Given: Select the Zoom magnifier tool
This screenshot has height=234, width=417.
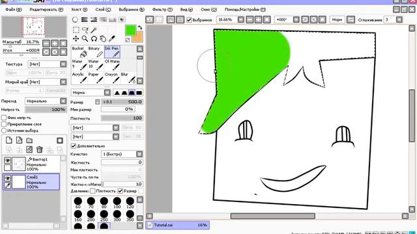Looking at the screenshot, I should click(85, 39).
